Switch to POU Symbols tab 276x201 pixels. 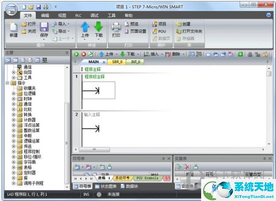click(x=148, y=178)
